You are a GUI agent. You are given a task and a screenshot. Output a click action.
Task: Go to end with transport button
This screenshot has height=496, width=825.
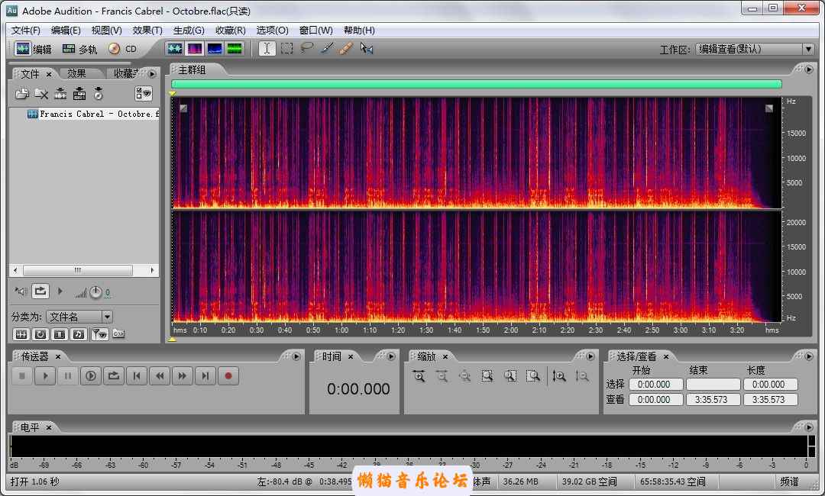coord(205,375)
